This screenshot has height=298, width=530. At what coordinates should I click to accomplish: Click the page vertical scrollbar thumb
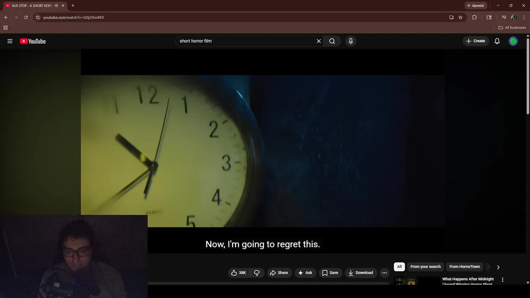coord(528,75)
